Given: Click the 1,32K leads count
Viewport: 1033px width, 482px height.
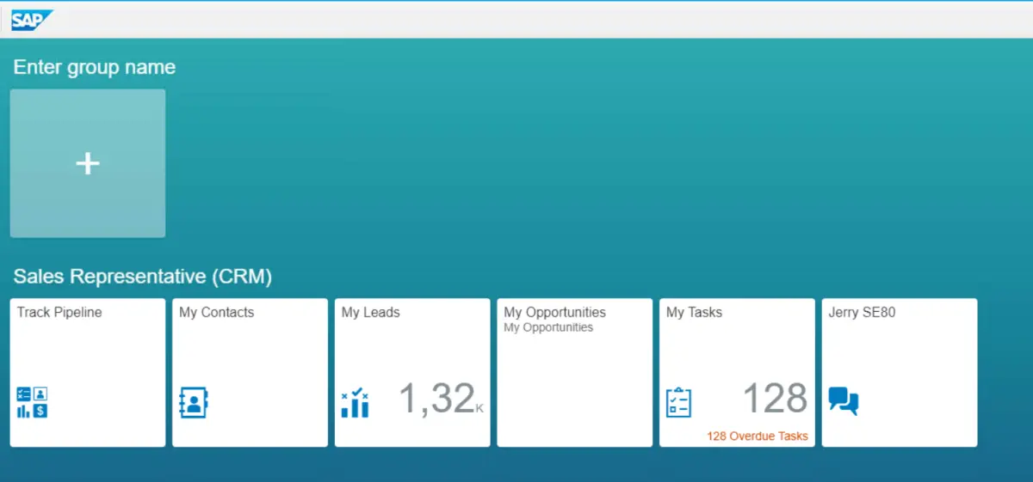Looking at the screenshot, I should [x=441, y=399].
